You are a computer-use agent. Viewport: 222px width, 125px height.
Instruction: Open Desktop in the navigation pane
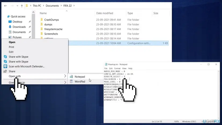pyautogui.click(x=17, y=22)
